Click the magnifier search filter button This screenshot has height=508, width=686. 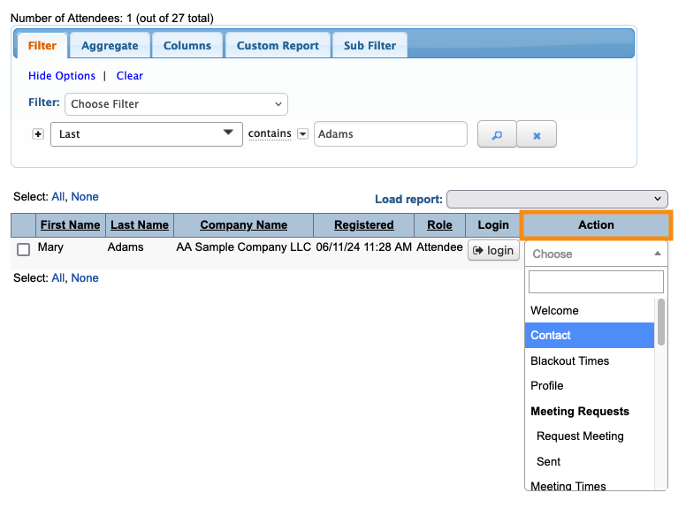[497, 135]
